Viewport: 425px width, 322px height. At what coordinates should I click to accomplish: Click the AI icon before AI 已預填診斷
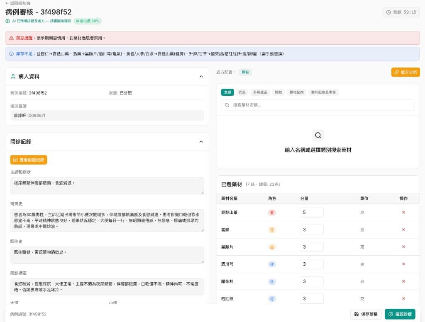point(7,21)
